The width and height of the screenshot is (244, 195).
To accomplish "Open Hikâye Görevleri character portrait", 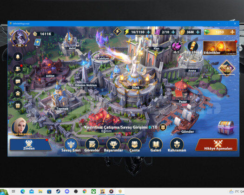I will pos(20,127).
